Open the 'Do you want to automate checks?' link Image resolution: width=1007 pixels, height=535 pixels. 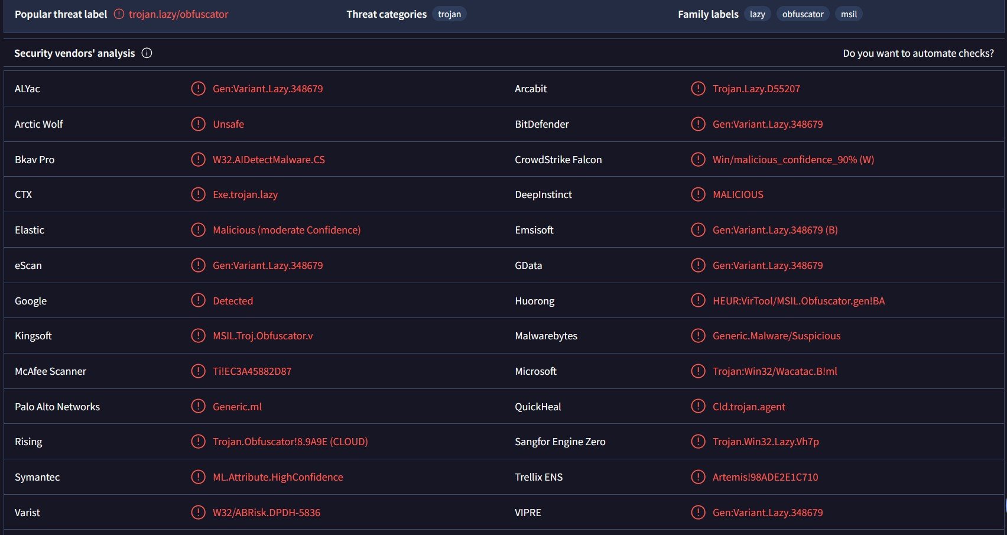[918, 53]
